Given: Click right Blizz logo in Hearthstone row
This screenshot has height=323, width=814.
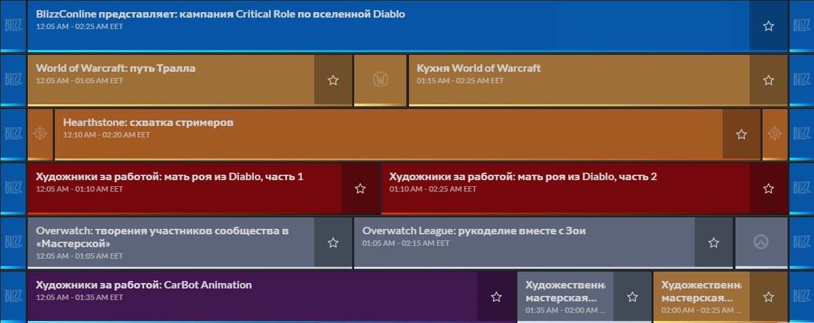Looking at the screenshot, I should coord(802,134).
